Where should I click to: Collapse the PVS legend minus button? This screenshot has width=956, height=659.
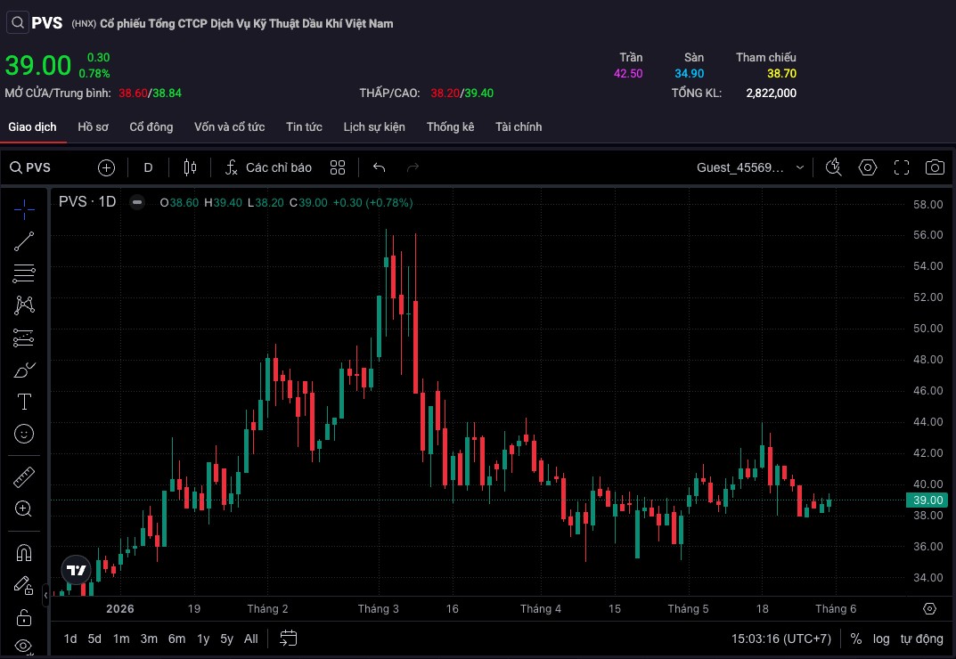point(137,202)
